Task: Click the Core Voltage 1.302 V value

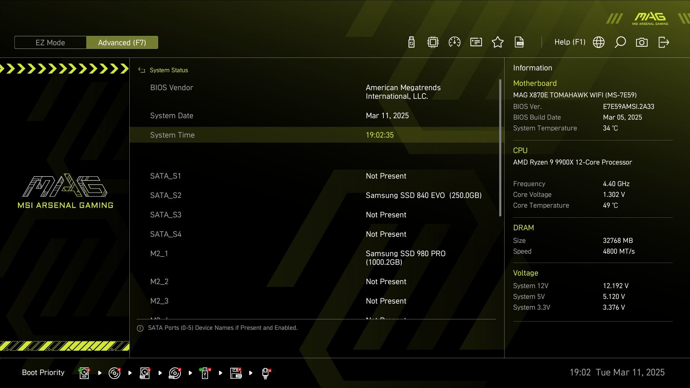Action: coord(614,195)
